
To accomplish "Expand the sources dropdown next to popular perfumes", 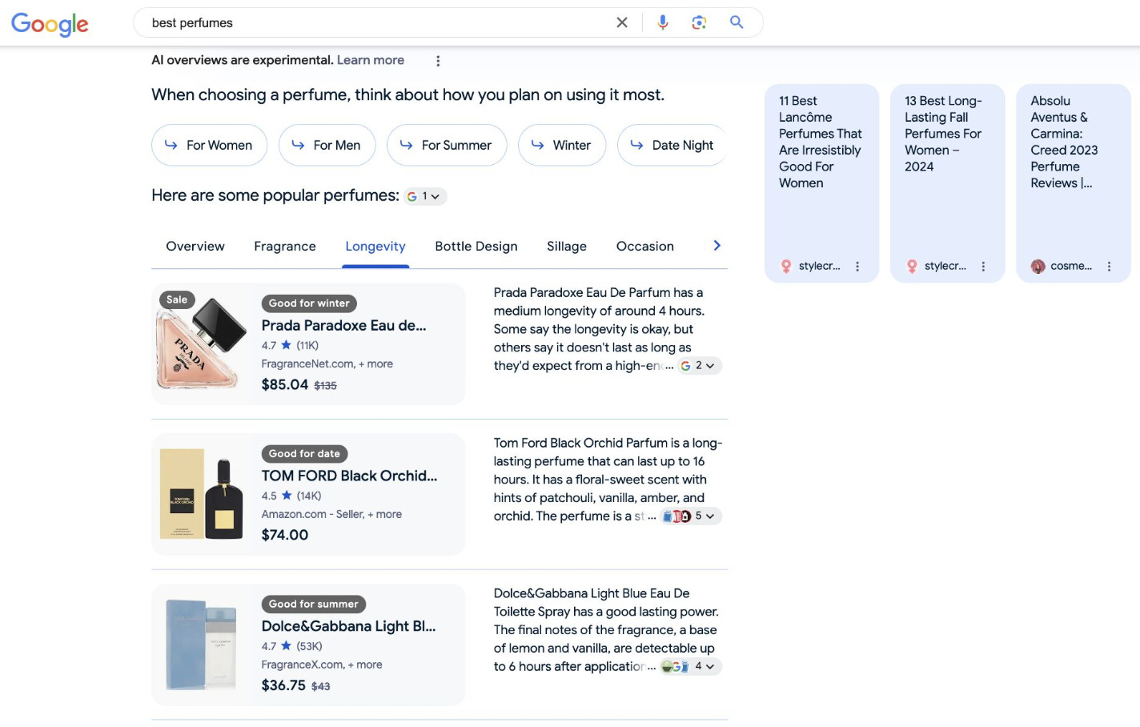I will tap(423, 195).
